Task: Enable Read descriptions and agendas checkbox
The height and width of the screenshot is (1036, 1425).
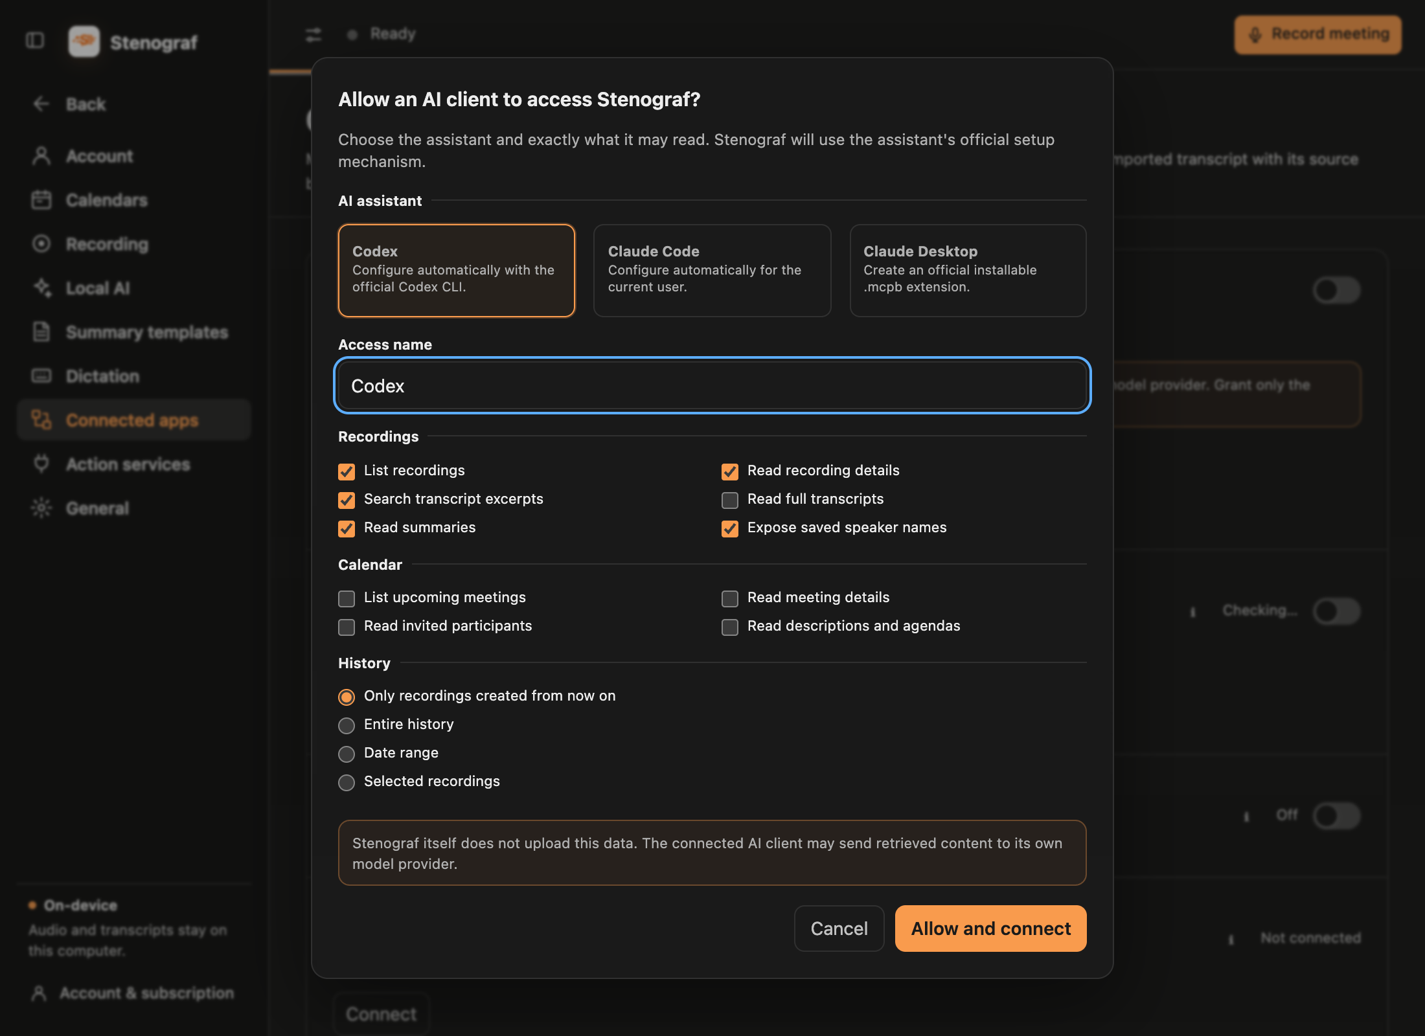Action: click(730, 627)
